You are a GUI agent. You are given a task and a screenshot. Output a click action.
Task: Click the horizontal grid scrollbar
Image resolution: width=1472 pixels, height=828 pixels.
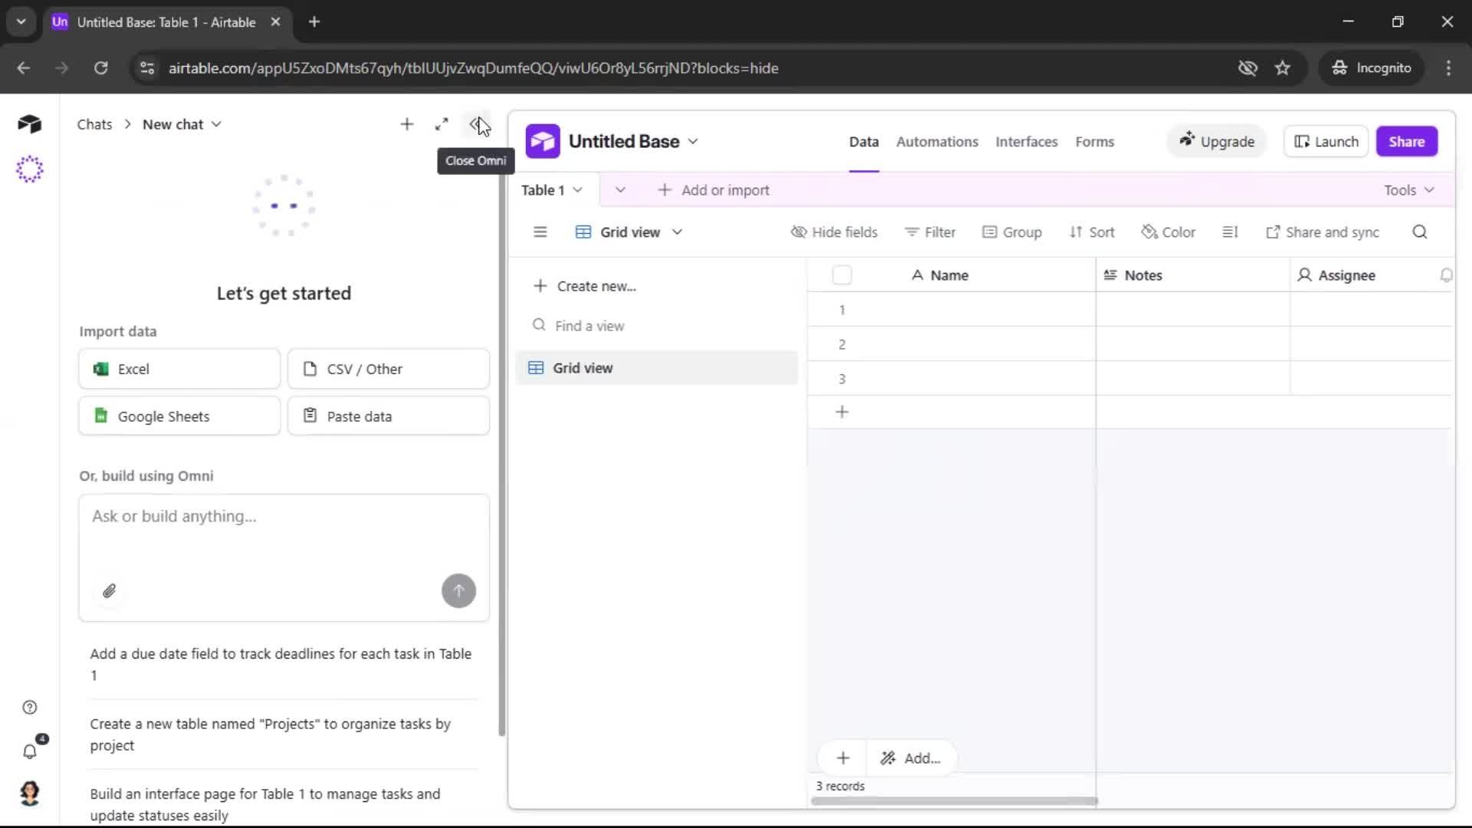(x=955, y=801)
